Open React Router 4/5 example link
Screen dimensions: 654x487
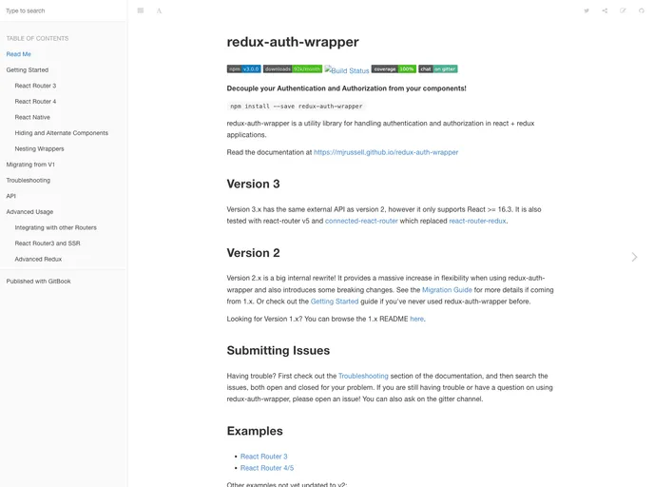(267, 468)
